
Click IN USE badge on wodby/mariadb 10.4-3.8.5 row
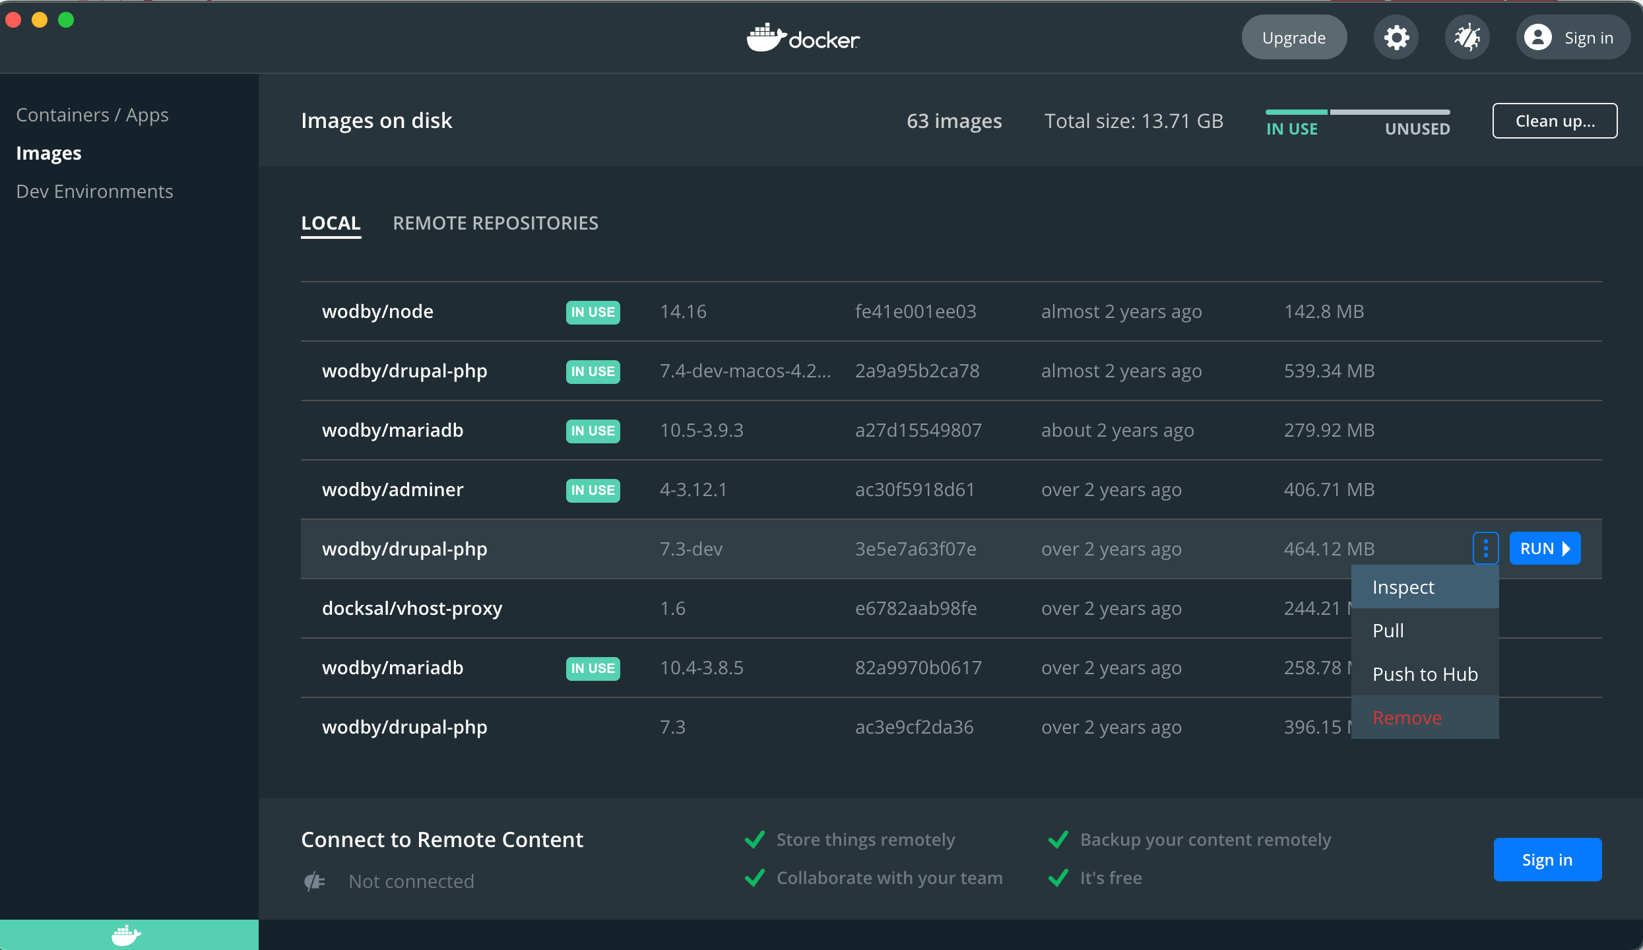pos(593,668)
